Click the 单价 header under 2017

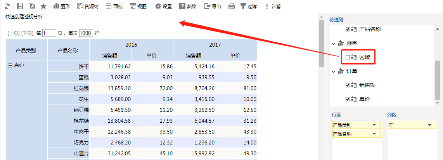click(236, 56)
